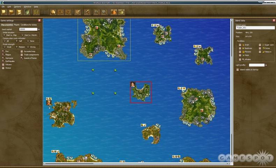Viewport: 276px width, 168px height.
Task: Enable the Trade assignments checkbox
Action: pos(22,55)
